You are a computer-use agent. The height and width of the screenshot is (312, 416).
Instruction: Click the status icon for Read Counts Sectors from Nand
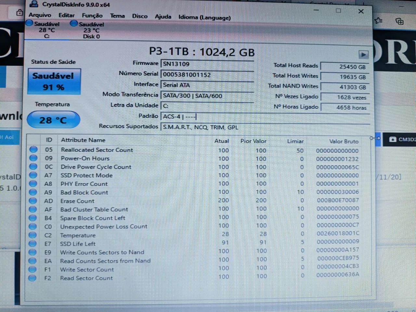click(32, 261)
